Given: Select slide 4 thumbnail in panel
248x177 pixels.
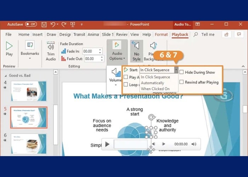Looking at the screenshot, I should click(28, 91).
